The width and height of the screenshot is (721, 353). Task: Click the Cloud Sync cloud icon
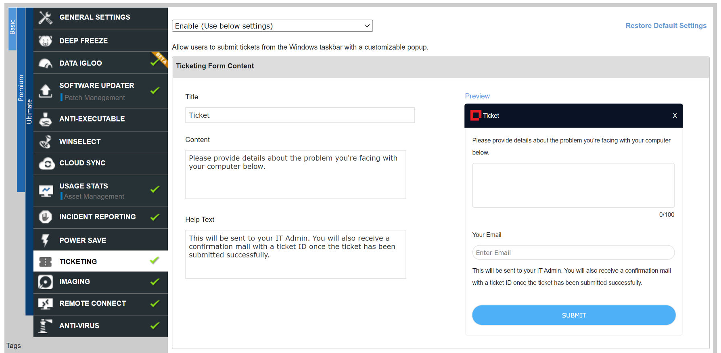46,163
